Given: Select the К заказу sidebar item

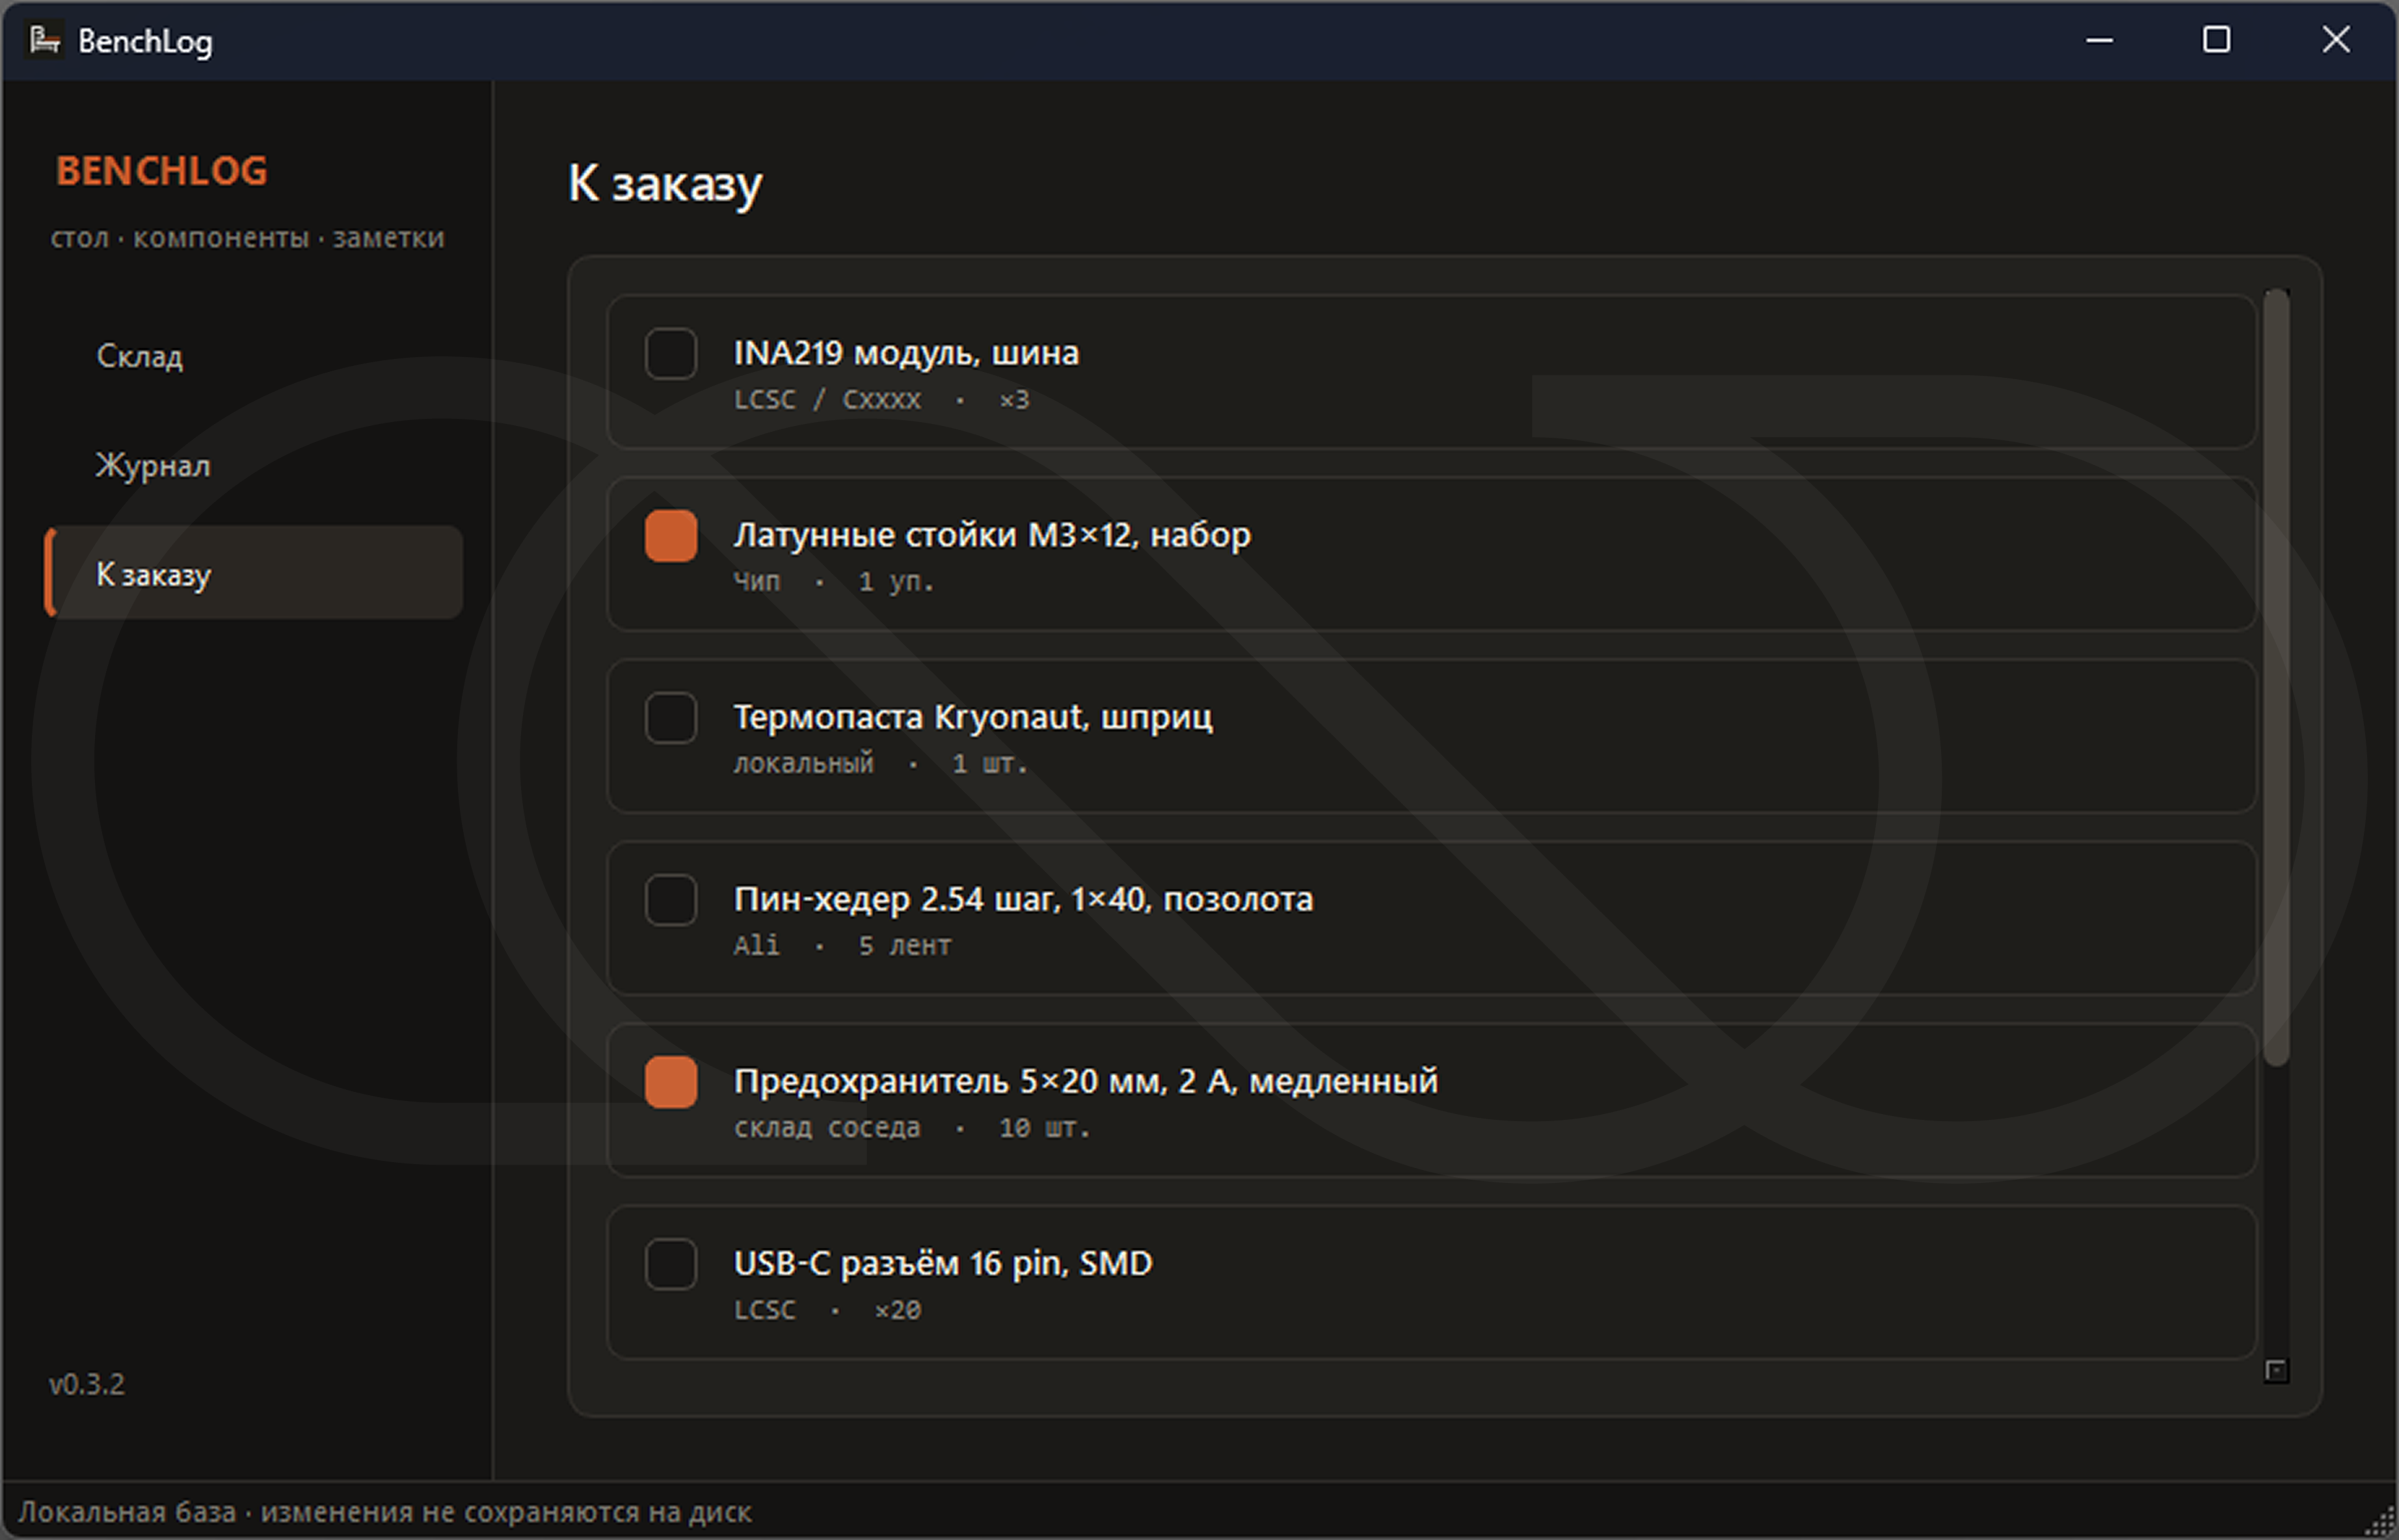Looking at the screenshot, I should coord(154,575).
